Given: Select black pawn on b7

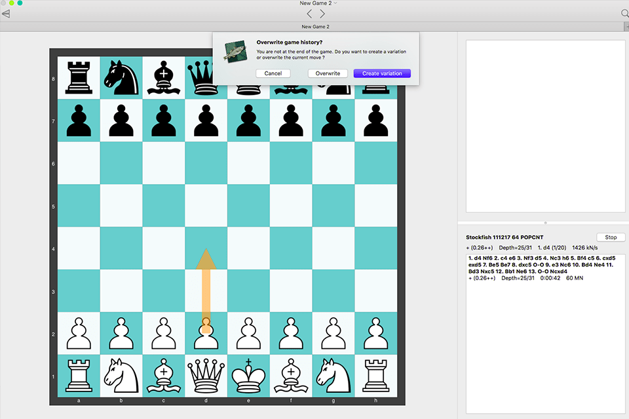Looking at the screenshot, I should click(121, 120).
